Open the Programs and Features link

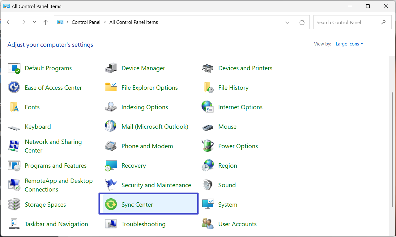(56, 166)
